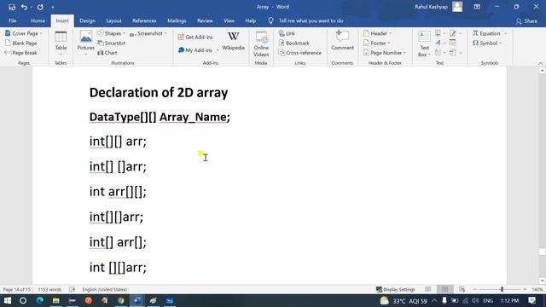546x307 pixels.
Task: Insert a Cross-reference
Action: pyautogui.click(x=299, y=53)
